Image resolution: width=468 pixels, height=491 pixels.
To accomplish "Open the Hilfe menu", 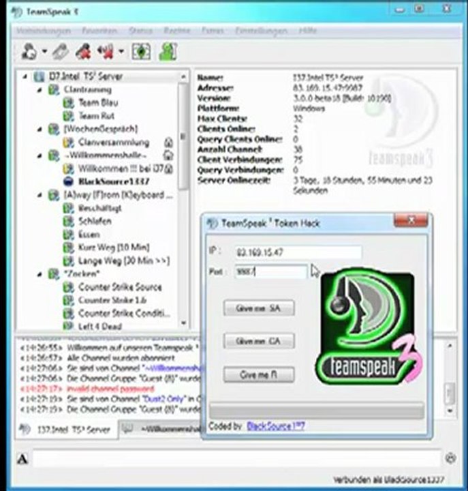I will 308,31.
